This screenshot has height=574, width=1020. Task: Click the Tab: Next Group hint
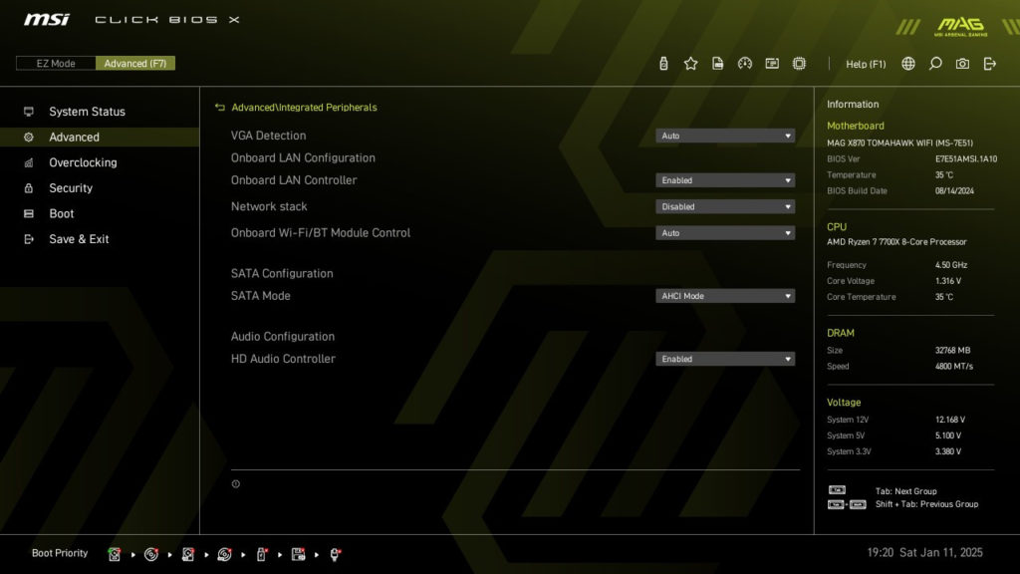(x=905, y=491)
